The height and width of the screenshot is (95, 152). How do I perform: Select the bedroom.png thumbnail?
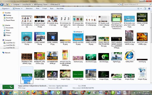78,58
